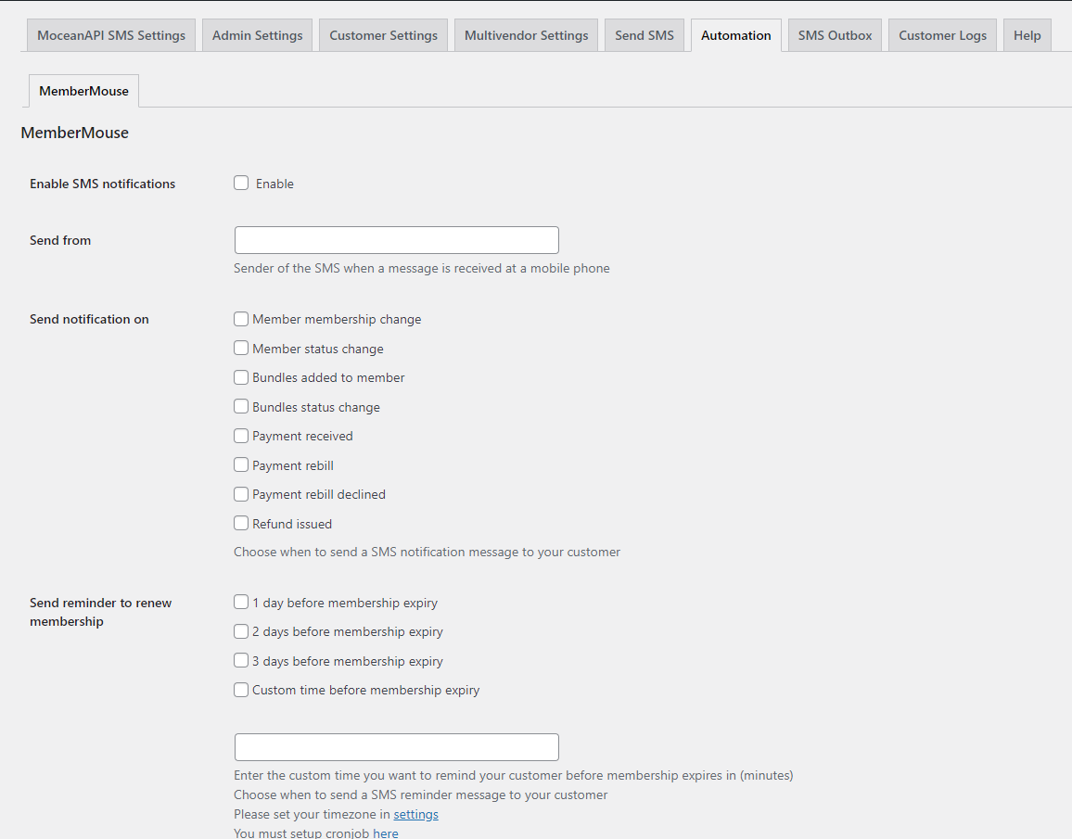Focus the Send from input field
This screenshot has height=839, width=1072.
tap(397, 240)
